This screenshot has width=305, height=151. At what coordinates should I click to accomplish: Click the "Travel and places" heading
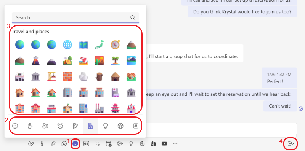click(30, 32)
